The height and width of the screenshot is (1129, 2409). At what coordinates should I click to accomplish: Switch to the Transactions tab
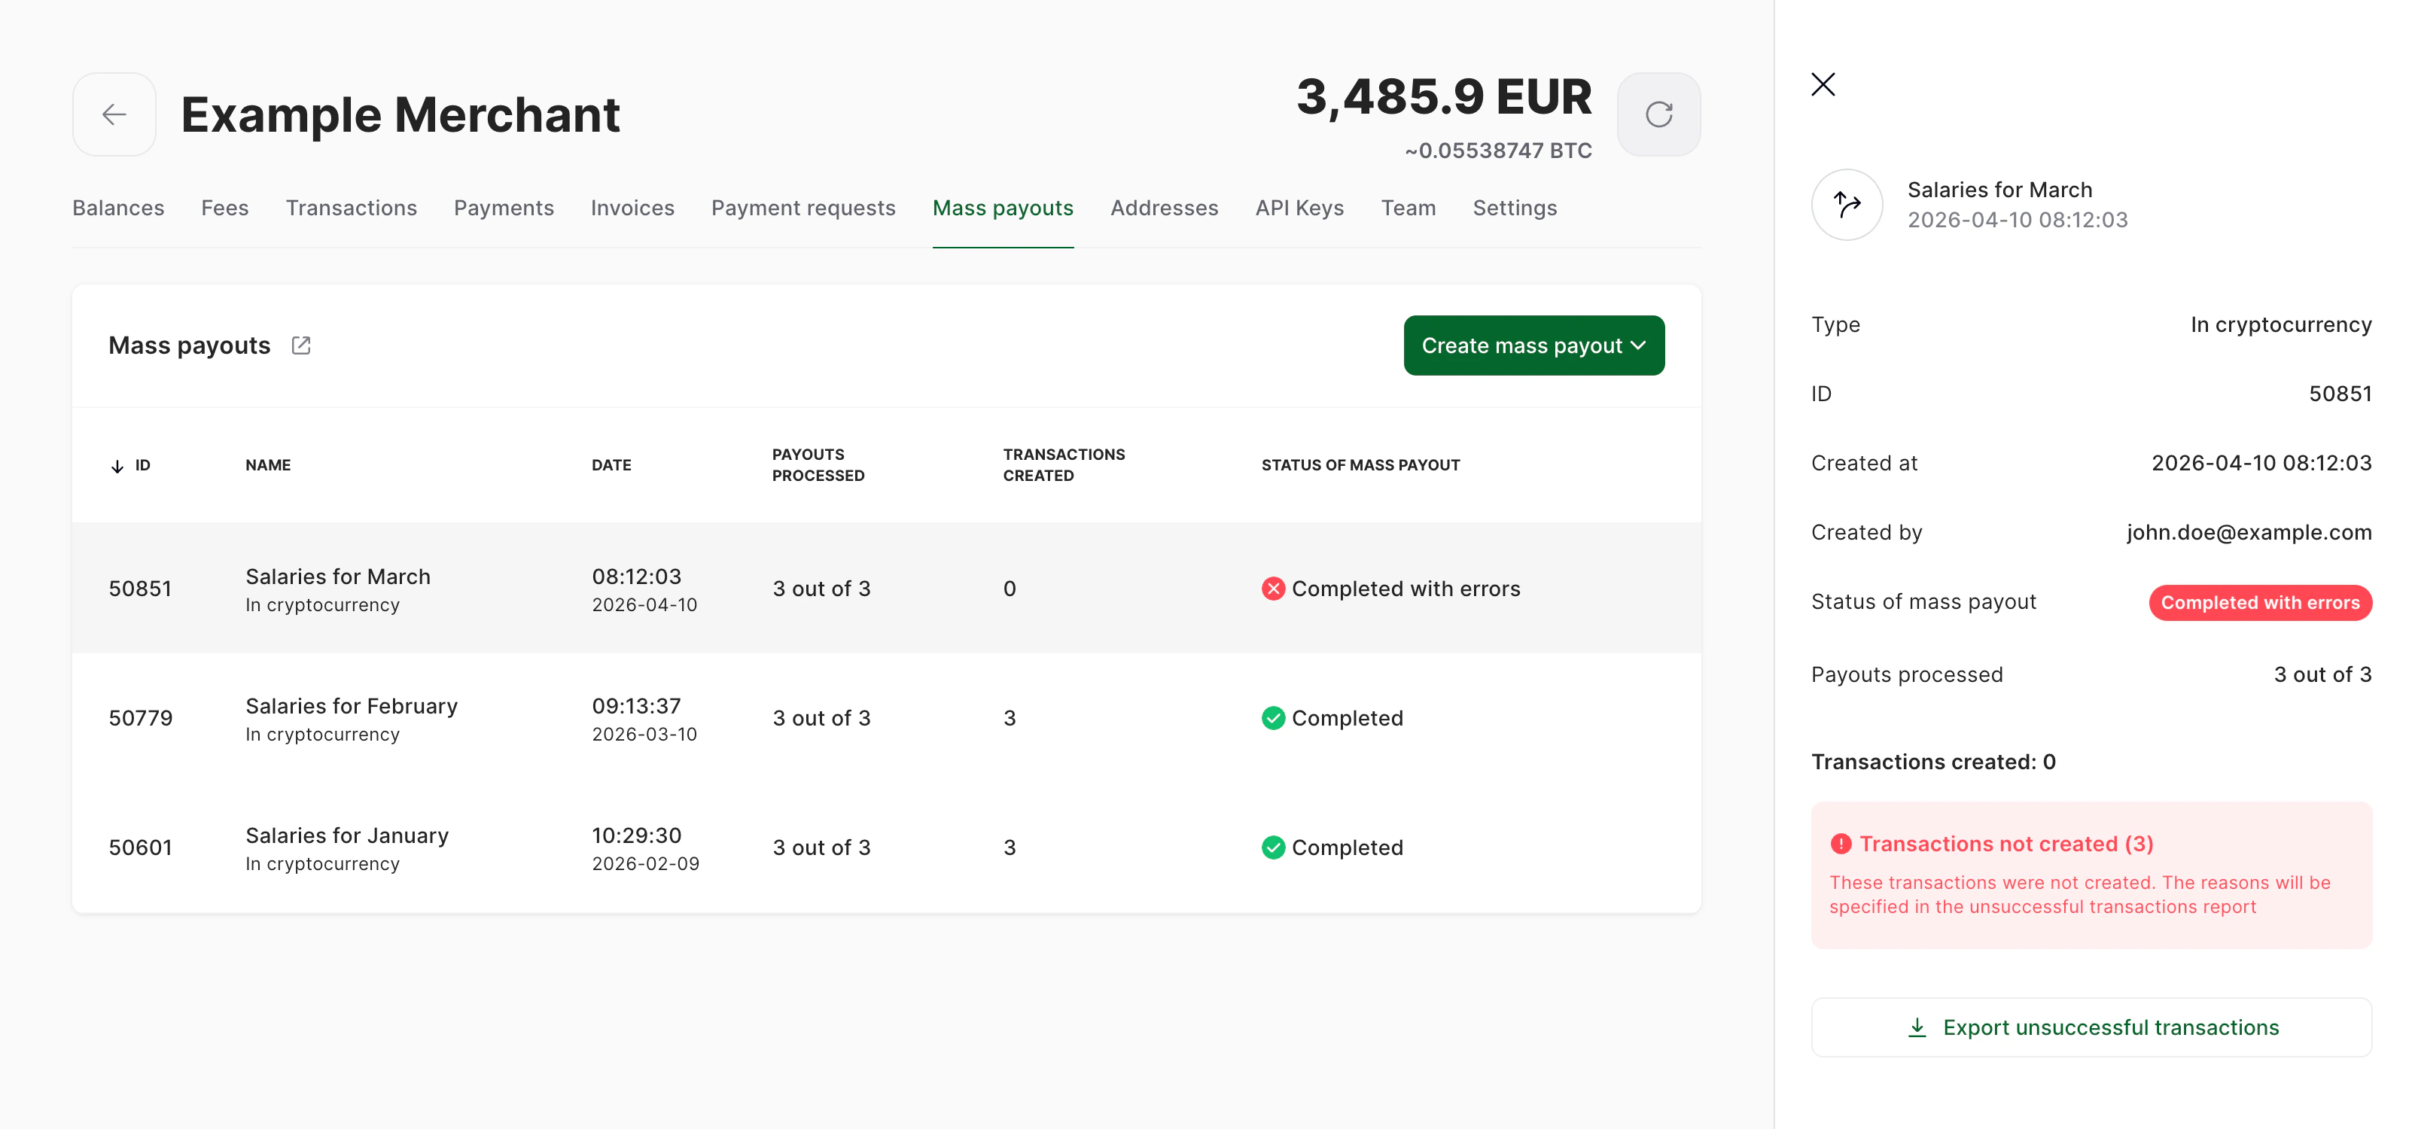pyautogui.click(x=351, y=208)
